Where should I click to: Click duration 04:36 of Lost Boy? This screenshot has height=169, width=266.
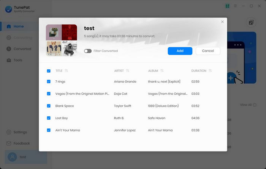pos(195,118)
